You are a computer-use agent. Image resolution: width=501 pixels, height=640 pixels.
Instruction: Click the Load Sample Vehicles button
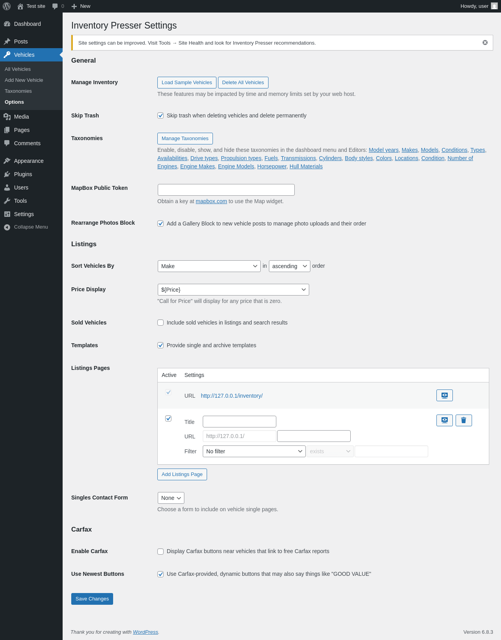pyautogui.click(x=187, y=83)
